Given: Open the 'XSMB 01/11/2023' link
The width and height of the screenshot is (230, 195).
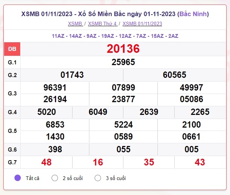Looking at the screenshot, I should point(142,24).
